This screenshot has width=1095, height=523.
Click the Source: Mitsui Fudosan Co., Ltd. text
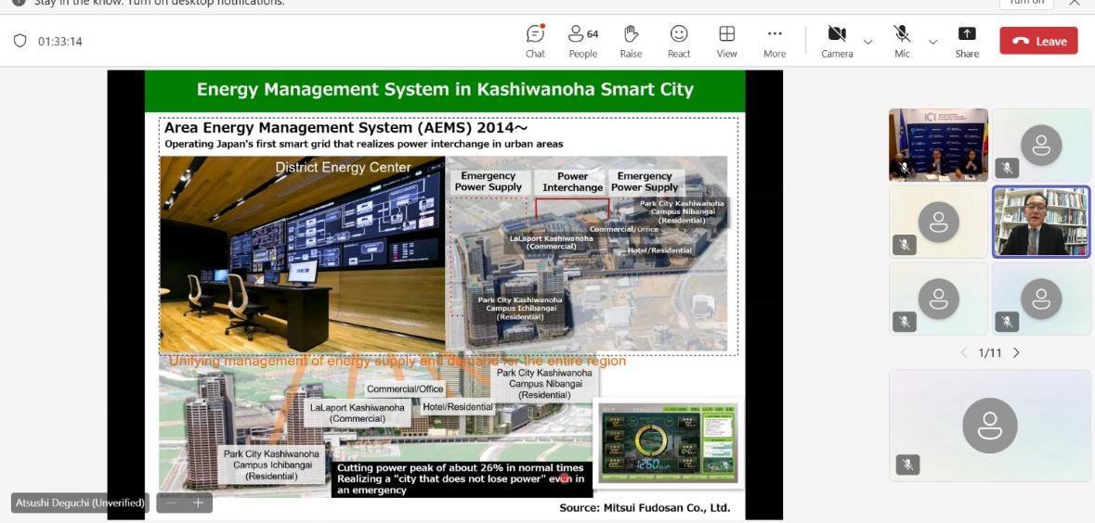pyautogui.click(x=645, y=507)
